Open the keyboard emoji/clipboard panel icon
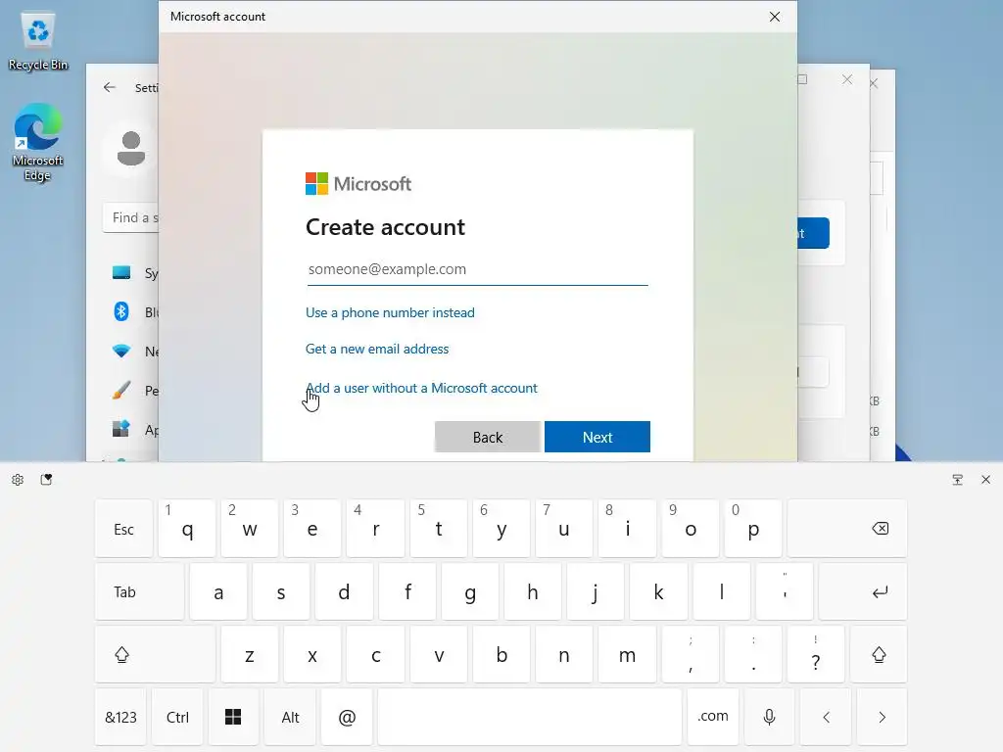Viewport: 1003px width, 752px height. [x=46, y=480]
